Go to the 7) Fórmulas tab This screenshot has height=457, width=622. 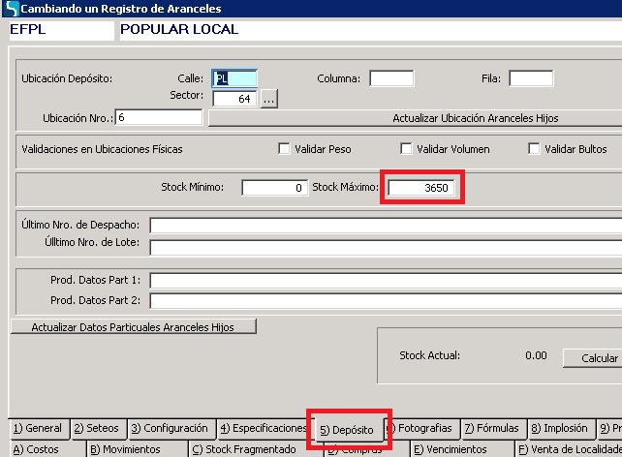[491, 429]
